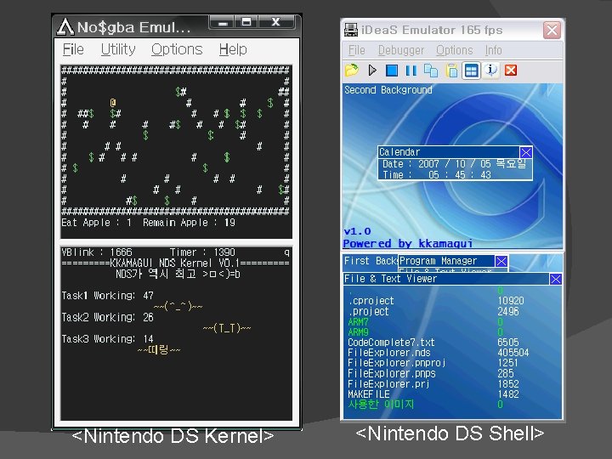Click the No$gba title bar logo icon

pyautogui.click(x=65, y=27)
